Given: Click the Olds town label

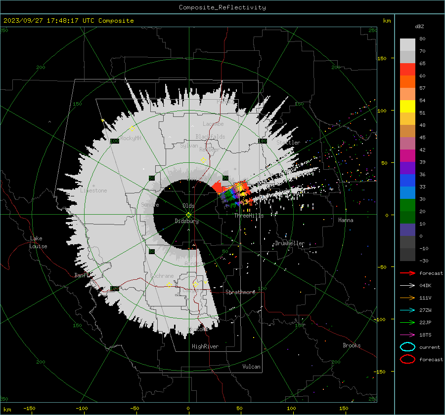Looking at the screenshot, I should tap(188, 206).
